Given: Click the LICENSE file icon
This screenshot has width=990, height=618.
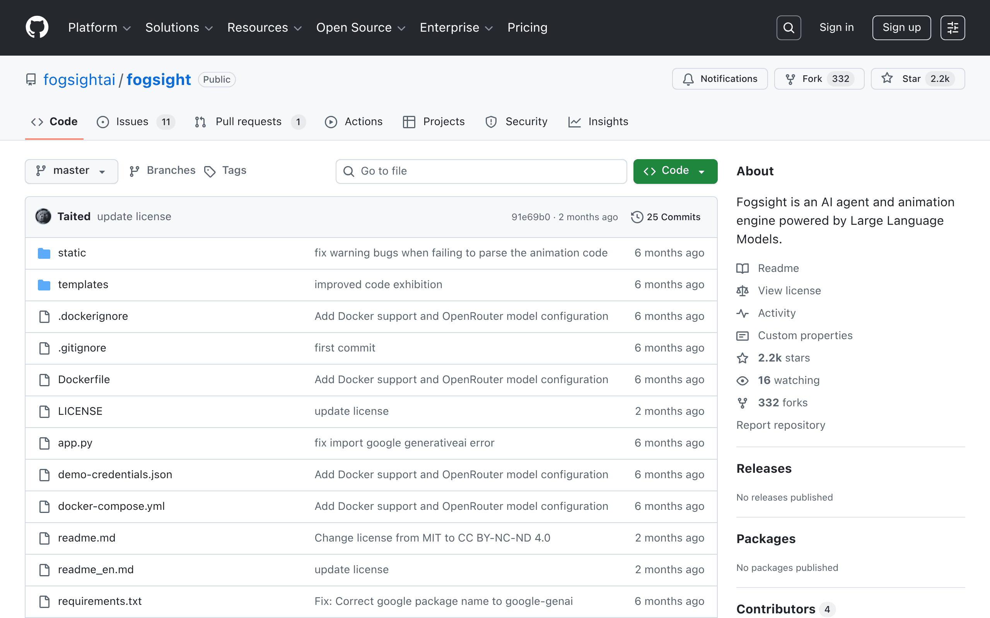Looking at the screenshot, I should click(44, 412).
